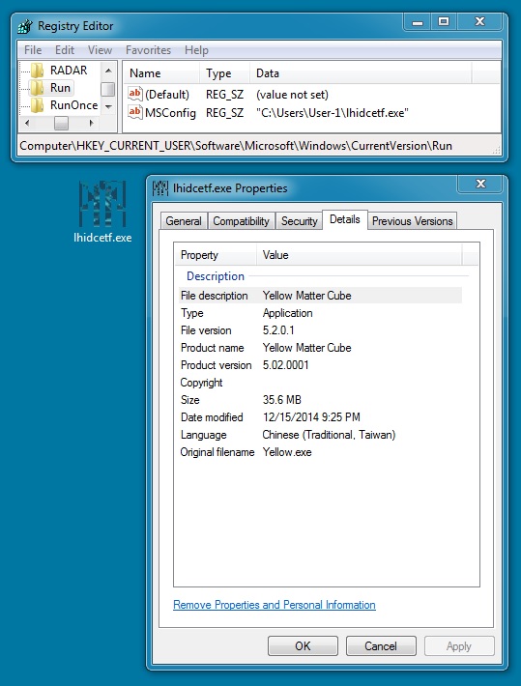Screen dimensions: 521x686
Task: Click the Ihidcetf.exe Properties title icon
Action: 160,188
